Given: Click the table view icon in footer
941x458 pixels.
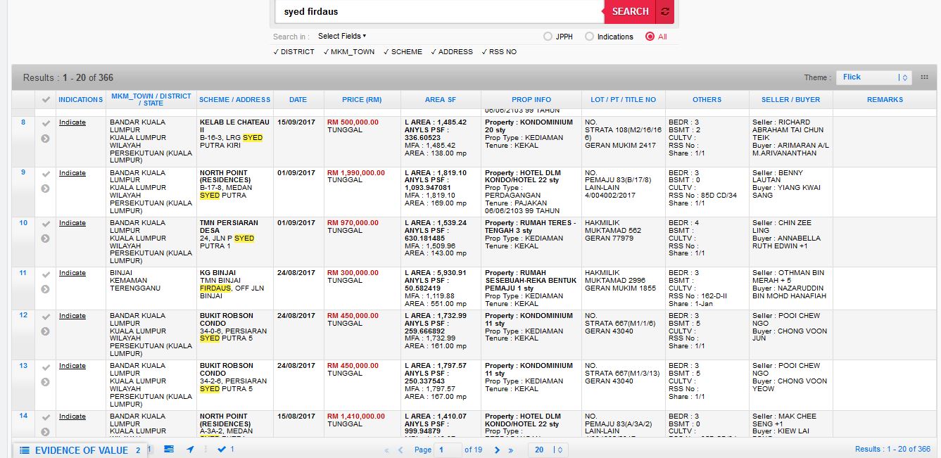Looking at the screenshot, I should [x=169, y=449].
